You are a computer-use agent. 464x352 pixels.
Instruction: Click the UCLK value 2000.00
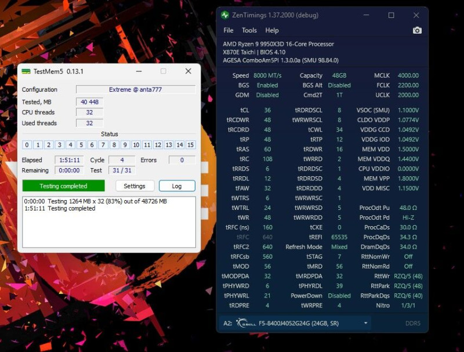coord(408,95)
